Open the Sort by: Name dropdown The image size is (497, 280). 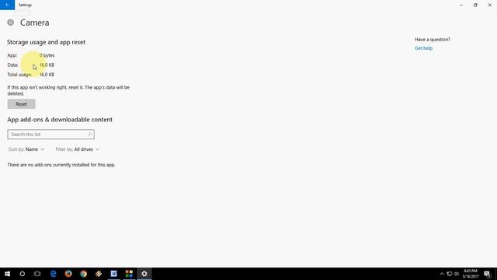click(26, 149)
